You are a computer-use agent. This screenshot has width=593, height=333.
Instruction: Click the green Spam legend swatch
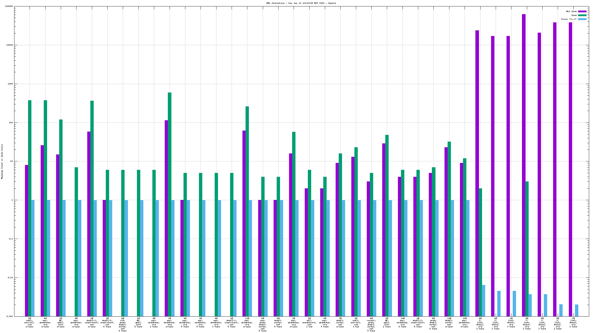582,15
